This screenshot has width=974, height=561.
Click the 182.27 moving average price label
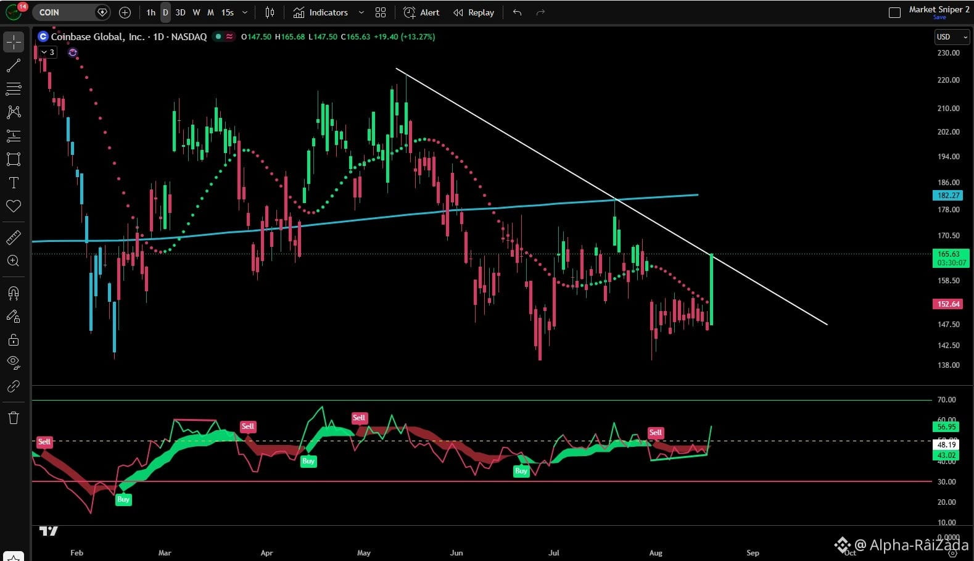(x=948, y=196)
